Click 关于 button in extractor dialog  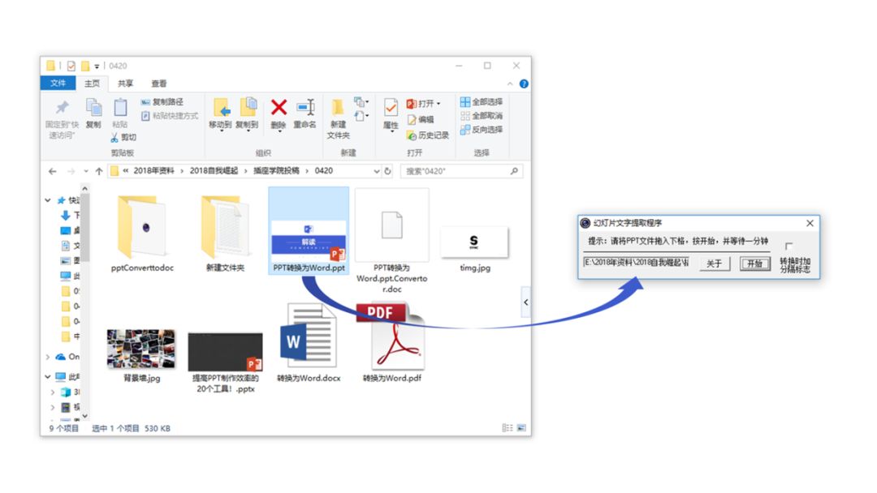(x=715, y=264)
